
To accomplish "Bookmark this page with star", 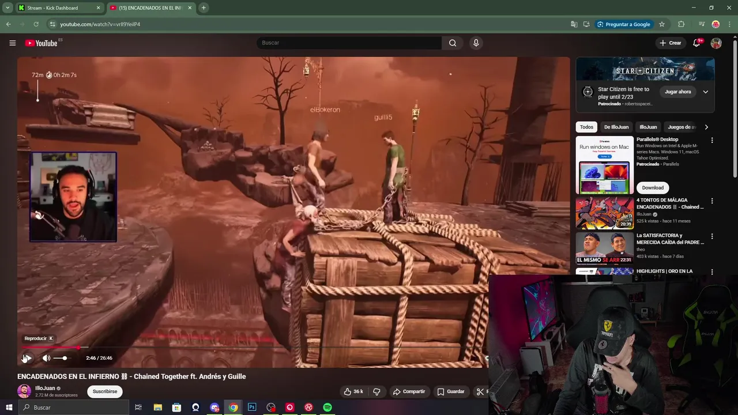I will pyautogui.click(x=662, y=24).
